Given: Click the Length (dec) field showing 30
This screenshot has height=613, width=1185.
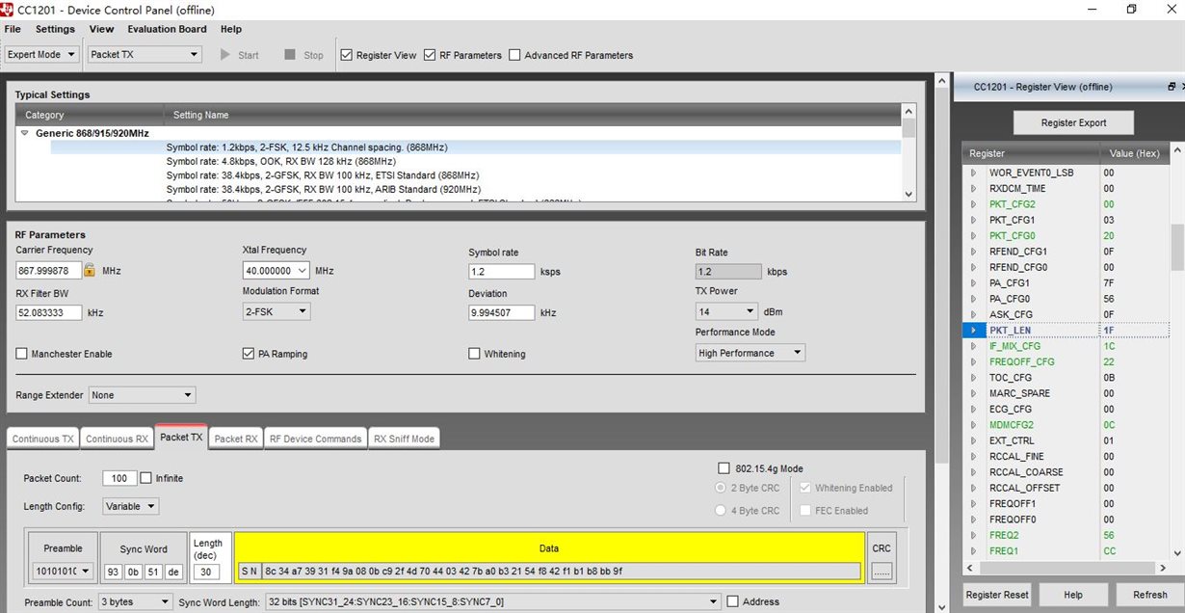Looking at the screenshot, I should click(206, 572).
